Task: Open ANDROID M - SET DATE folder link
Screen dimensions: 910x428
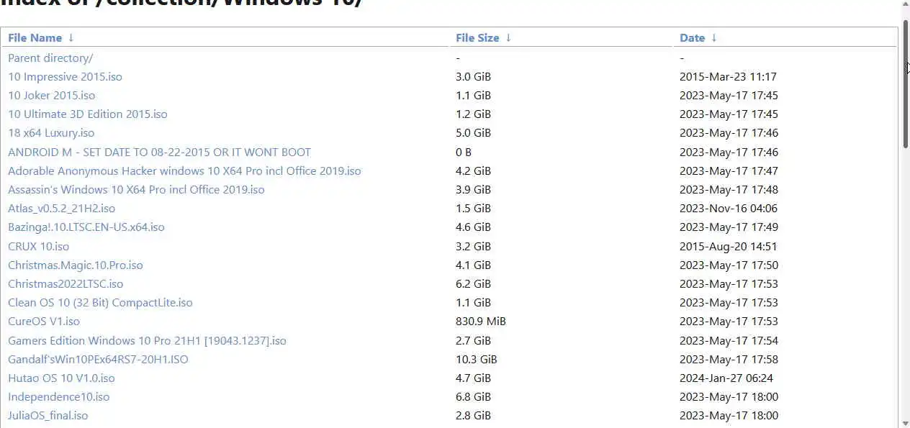Action: tap(159, 152)
